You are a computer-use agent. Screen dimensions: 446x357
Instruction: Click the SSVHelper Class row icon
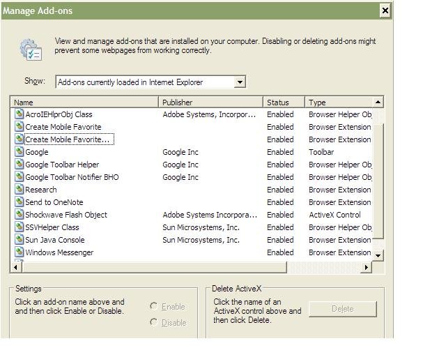(x=19, y=227)
